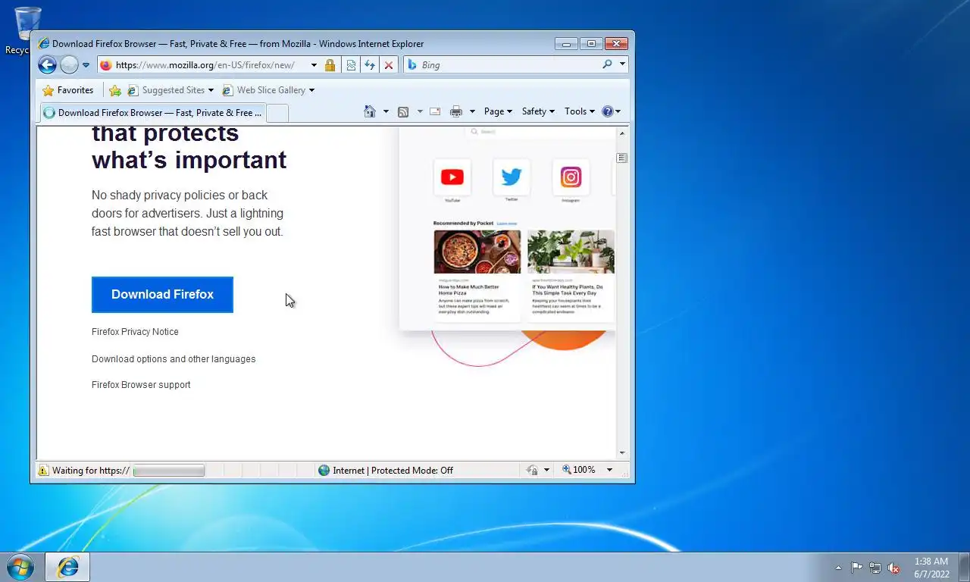This screenshot has height=582, width=970.
Task: Click the muted volume tray icon
Action: [x=893, y=568]
